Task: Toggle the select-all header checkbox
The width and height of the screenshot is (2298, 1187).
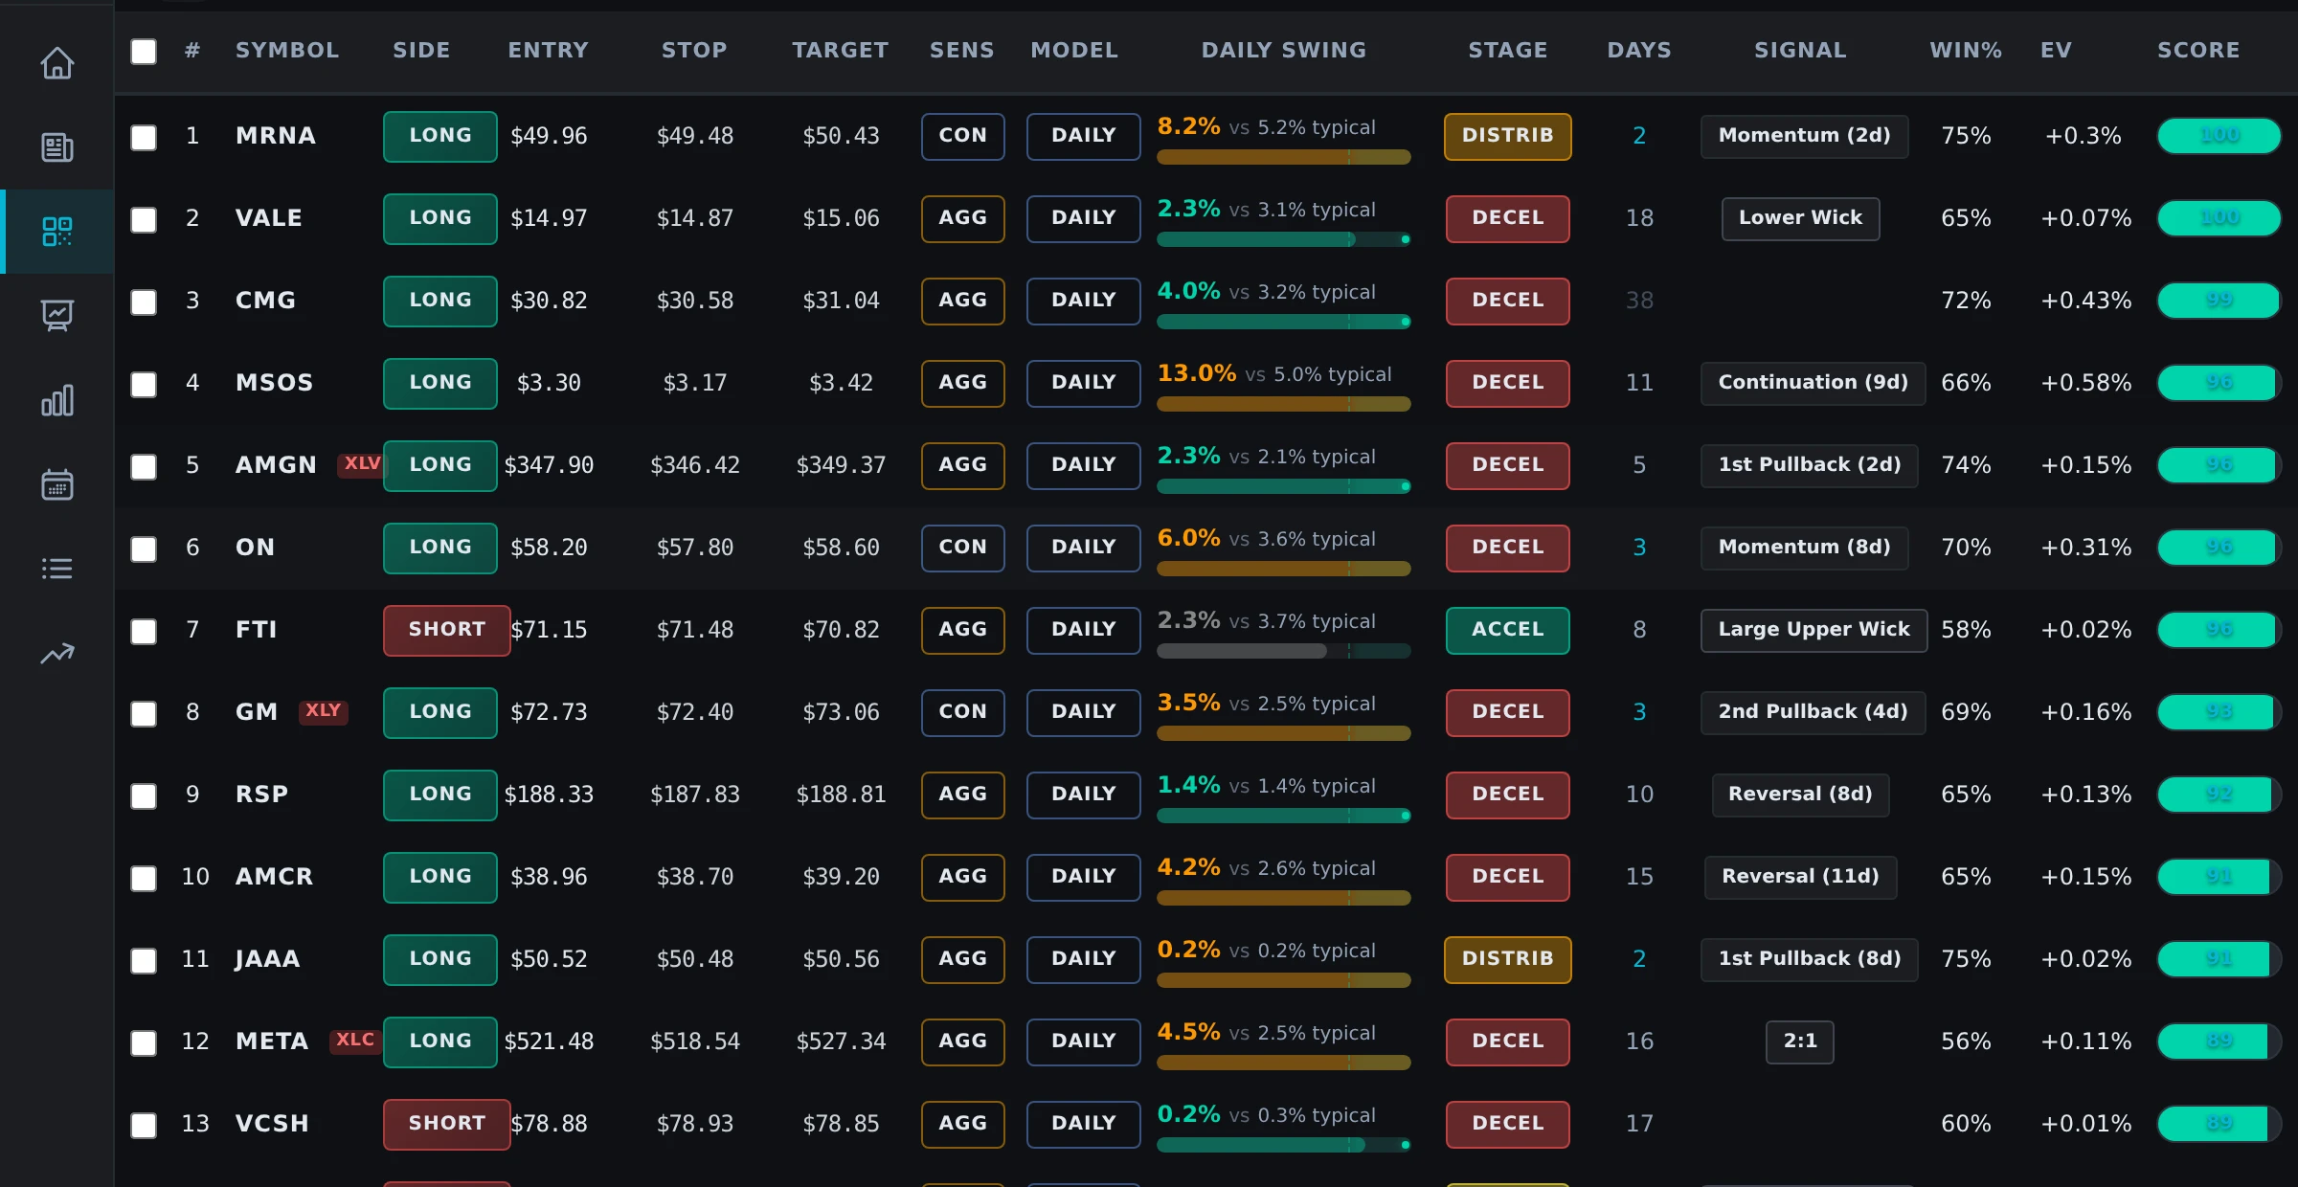Action: [144, 52]
